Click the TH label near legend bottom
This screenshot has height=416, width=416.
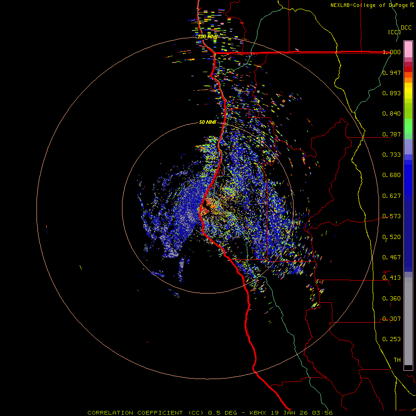tap(397, 360)
